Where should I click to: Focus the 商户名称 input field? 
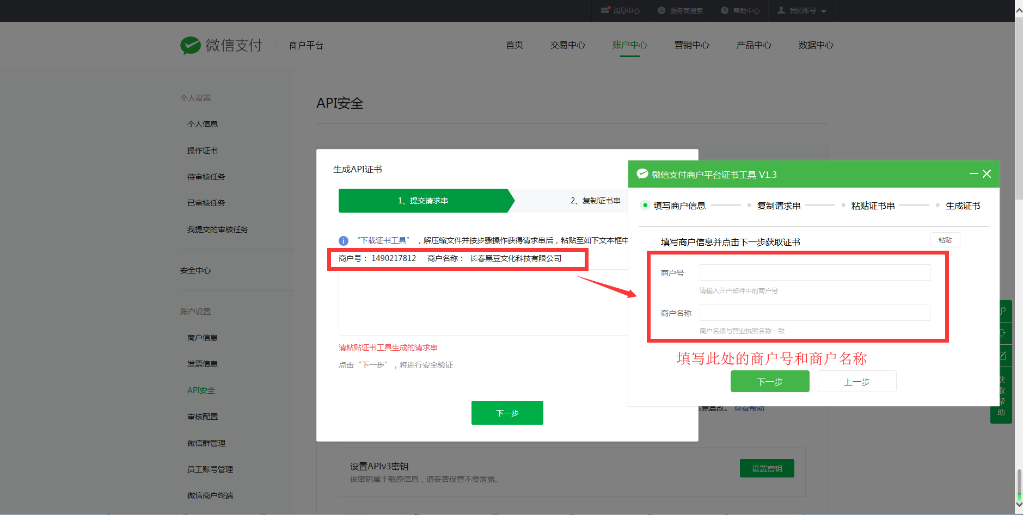click(815, 313)
